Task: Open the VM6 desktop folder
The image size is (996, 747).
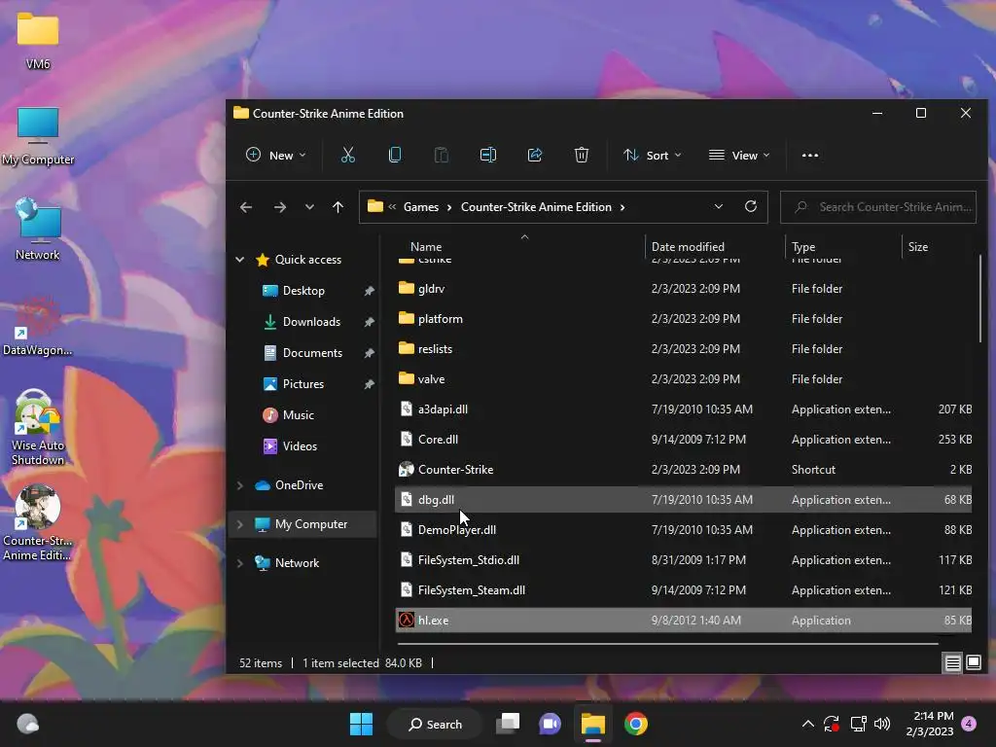Action: pyautogui.click(x=38, y=41)
